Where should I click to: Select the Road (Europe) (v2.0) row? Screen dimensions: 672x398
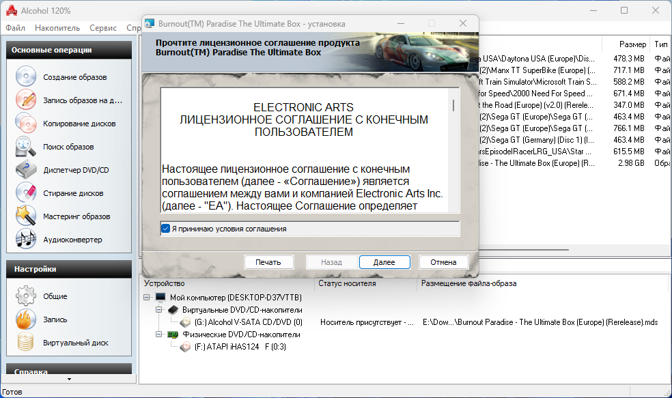[x=574, y=105]
